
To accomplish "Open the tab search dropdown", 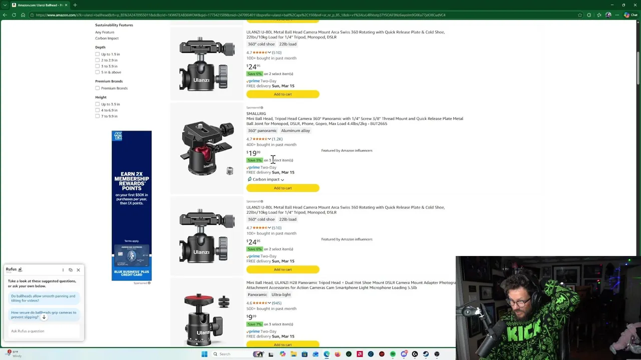I will coord(4,5).
